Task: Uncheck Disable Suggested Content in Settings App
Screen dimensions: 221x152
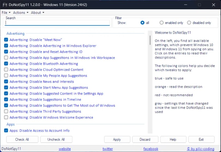Action: (6, 94)
